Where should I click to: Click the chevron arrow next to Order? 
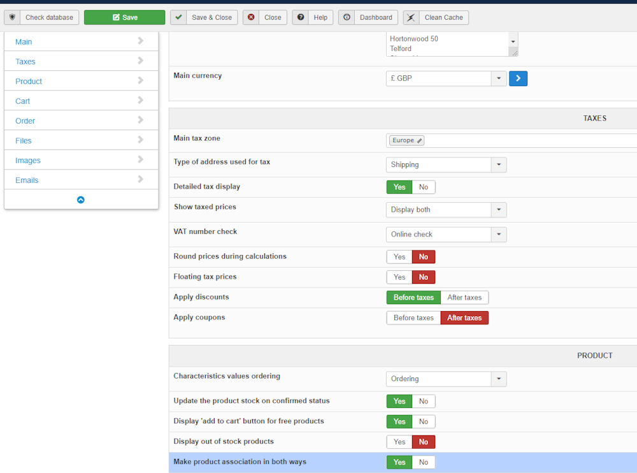point(141,120)
